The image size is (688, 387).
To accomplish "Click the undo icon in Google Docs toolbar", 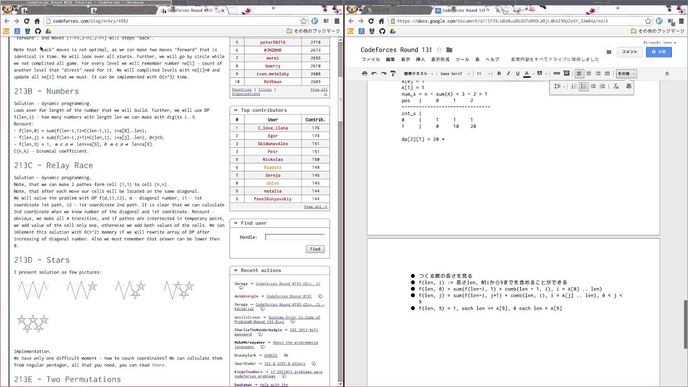I will (374, 74).
